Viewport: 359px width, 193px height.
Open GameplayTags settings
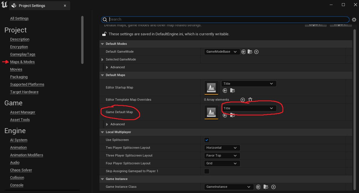click(23, 54)
